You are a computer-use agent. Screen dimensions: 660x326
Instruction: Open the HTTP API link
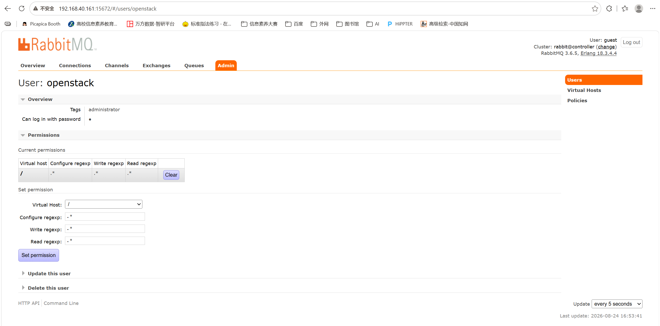pos(29,303)
